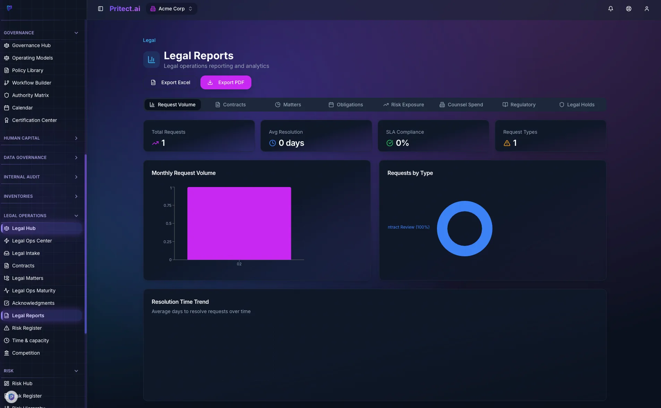
Task: Click the Export Excel button
Action: pyautogui.click(x=170, y=82)
